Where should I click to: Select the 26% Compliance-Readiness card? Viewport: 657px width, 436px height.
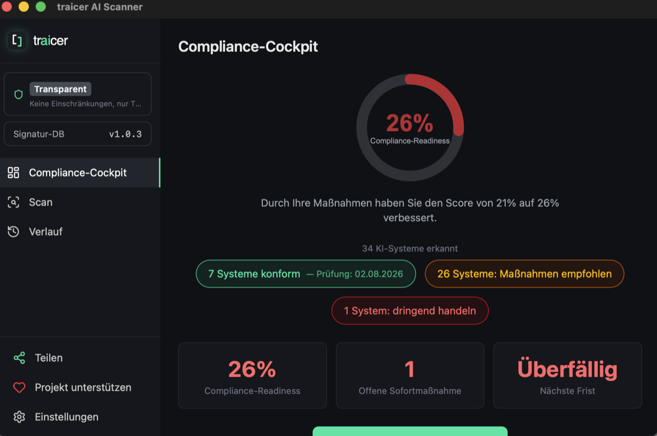pos(252,375)
